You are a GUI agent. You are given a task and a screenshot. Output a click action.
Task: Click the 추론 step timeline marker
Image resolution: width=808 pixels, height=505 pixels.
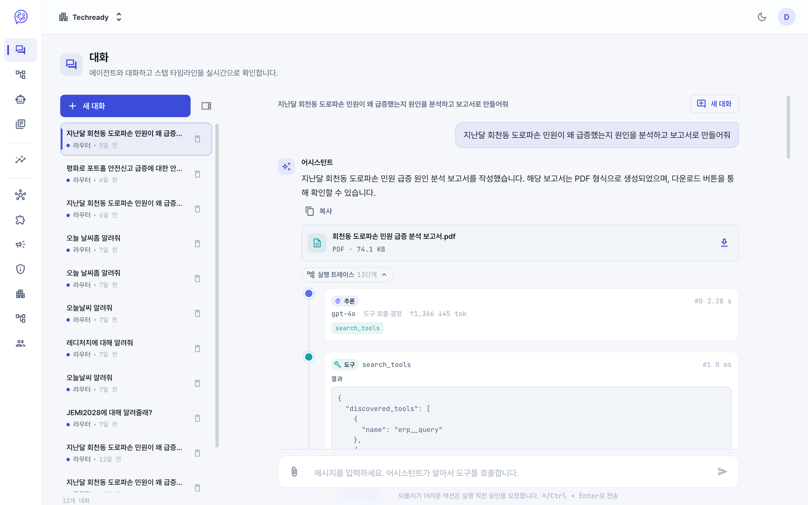coord(309,293)
